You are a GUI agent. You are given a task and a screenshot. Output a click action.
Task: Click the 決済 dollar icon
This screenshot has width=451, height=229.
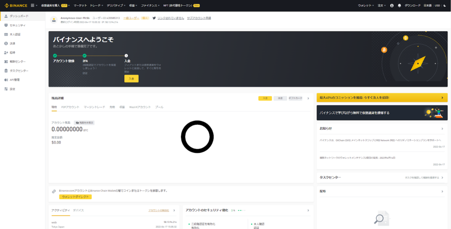pos(6,44)
